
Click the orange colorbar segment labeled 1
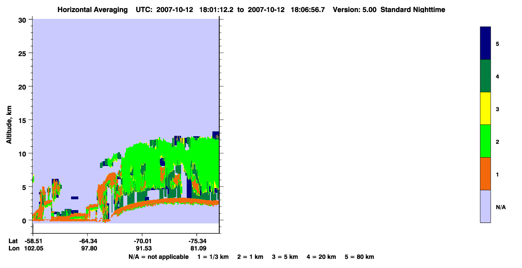(485, 174)
